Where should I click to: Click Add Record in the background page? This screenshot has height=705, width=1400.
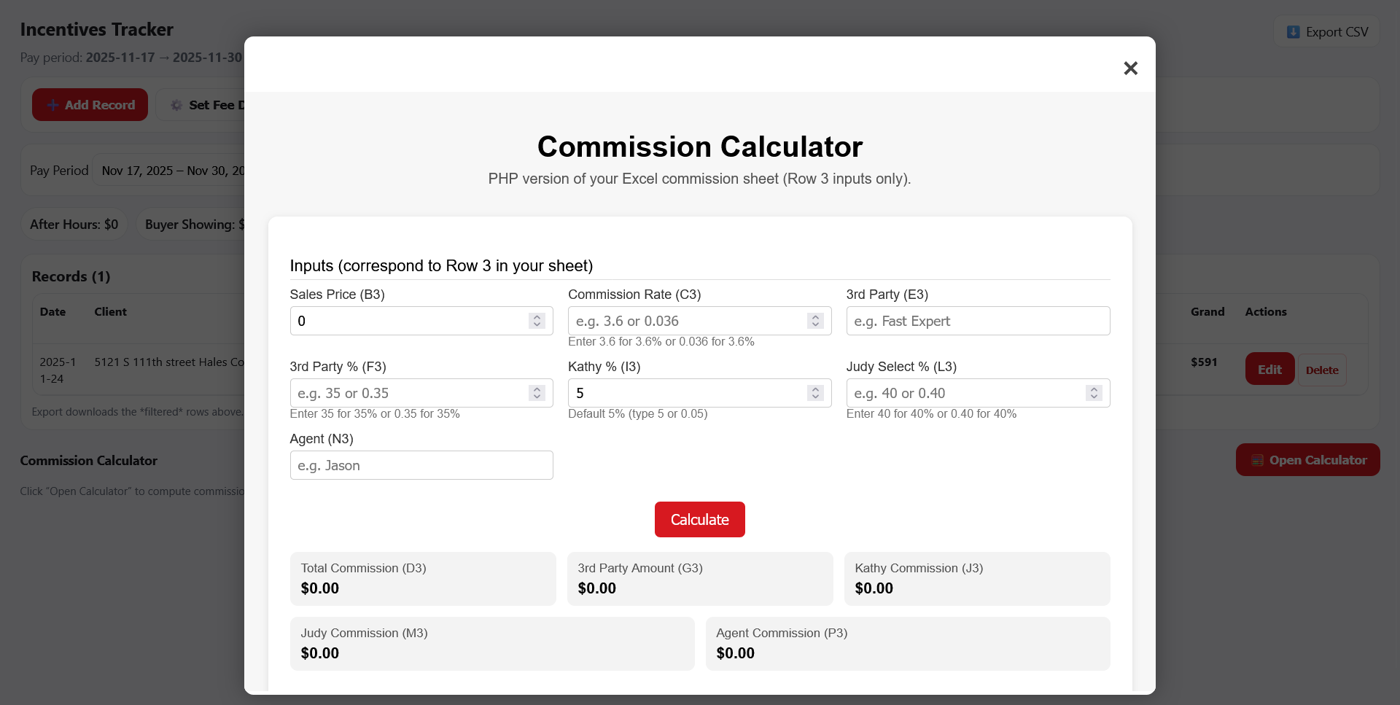[90, 105]
